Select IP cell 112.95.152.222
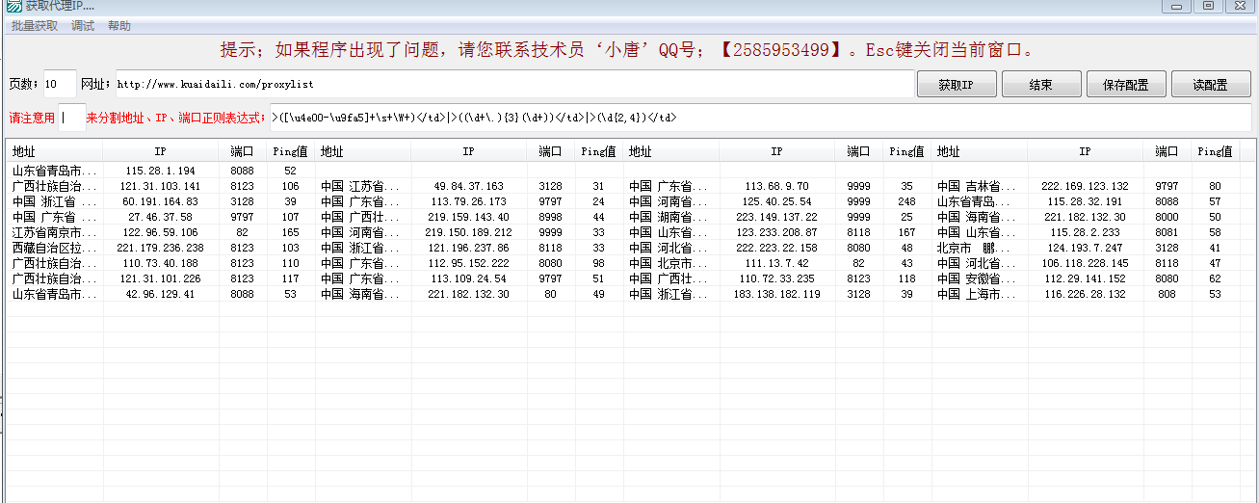Viewport: 1259px width, 503px height. pos(468,263)
